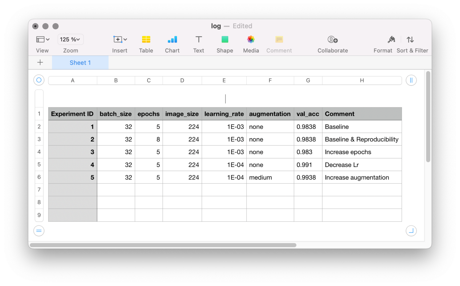The image size is (460, 286).
Task: Add a new sheet with the plus button
Action: coord(40,62)
